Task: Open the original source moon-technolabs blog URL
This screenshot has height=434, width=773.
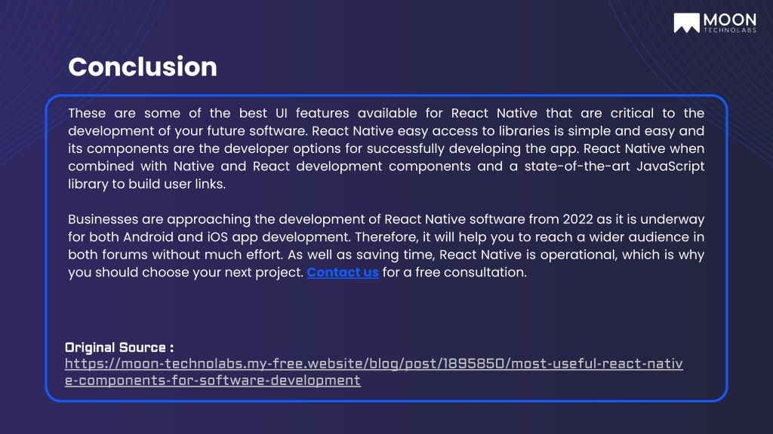Action: click(x=374, y=372)
